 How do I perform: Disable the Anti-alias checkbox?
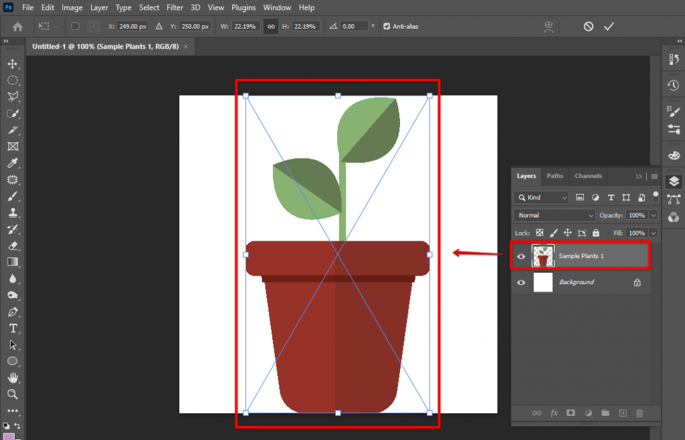coord(387,27)
